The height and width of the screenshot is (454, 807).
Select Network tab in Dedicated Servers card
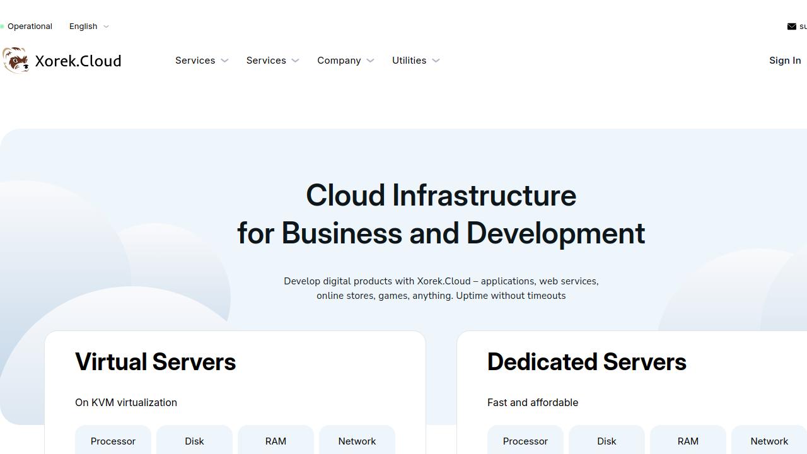pos(769,440)
